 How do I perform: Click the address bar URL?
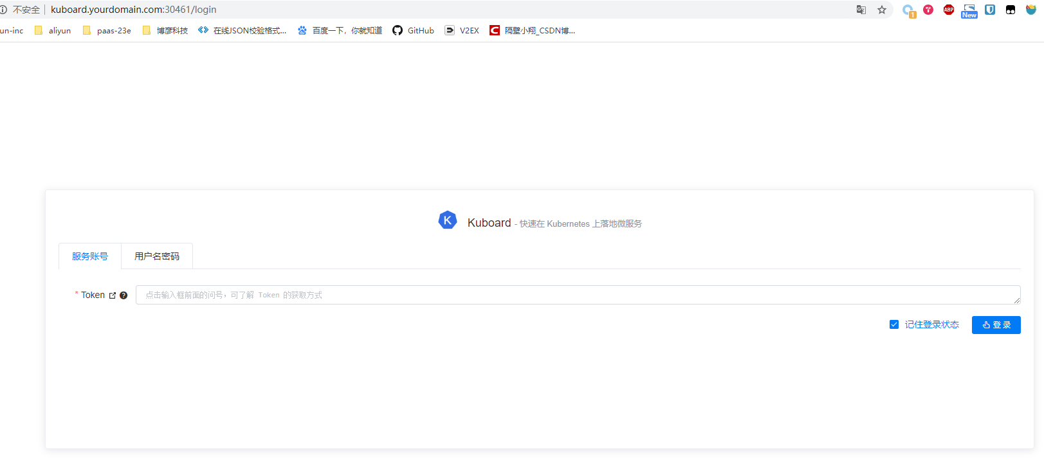tap(134, 10)
